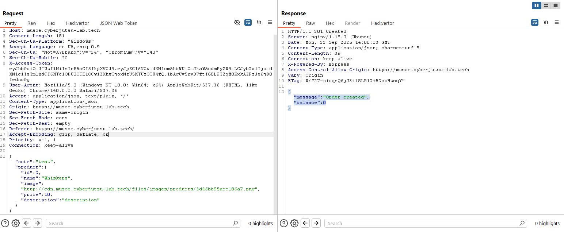Click the Response highlights count label

click(x=547, y=223)
